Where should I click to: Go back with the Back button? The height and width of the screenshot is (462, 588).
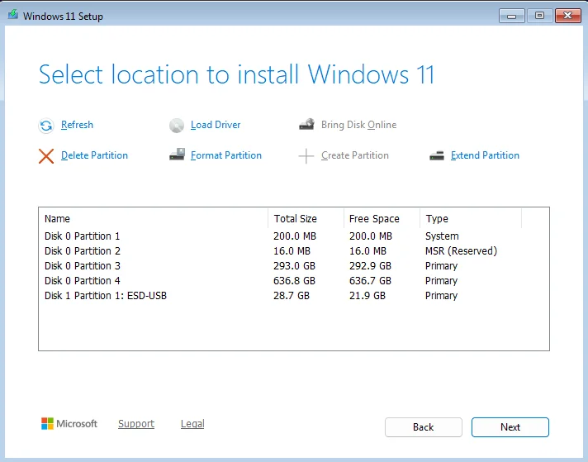424,427
